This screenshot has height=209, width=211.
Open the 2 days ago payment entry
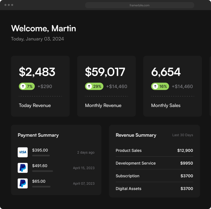point(56,152)
